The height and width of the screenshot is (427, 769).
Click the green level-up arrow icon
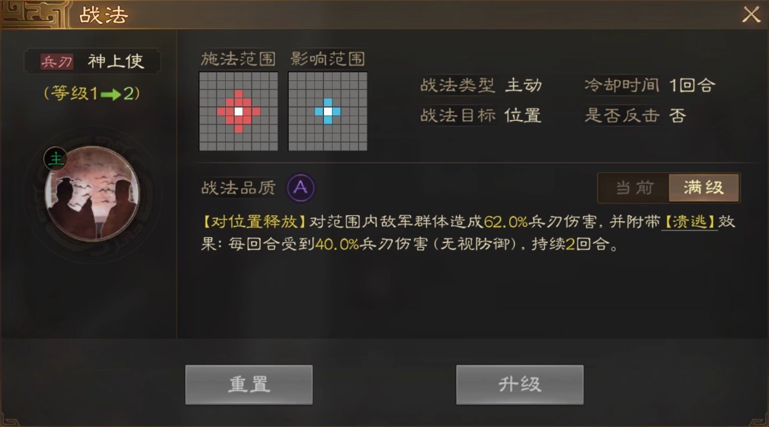coord(111,94)
